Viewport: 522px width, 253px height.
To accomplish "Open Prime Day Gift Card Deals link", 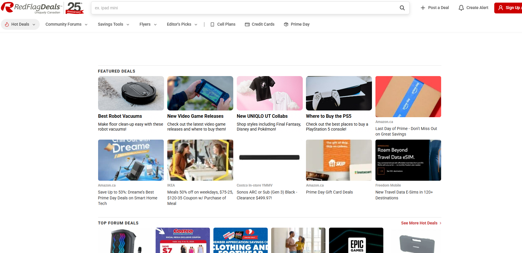I will coord(329,192).
